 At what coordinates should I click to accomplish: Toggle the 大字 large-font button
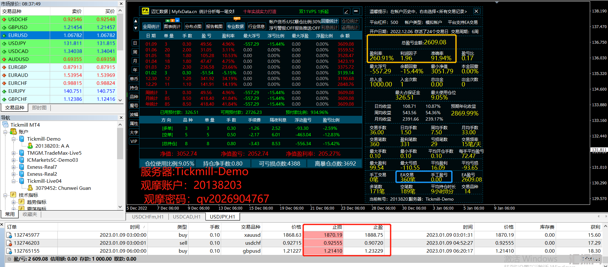(x=134, y=132)
